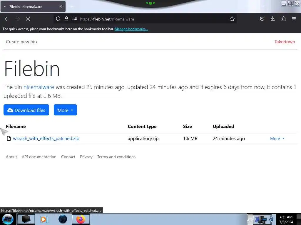Launch the media player taskbar icon

[44, 219]
